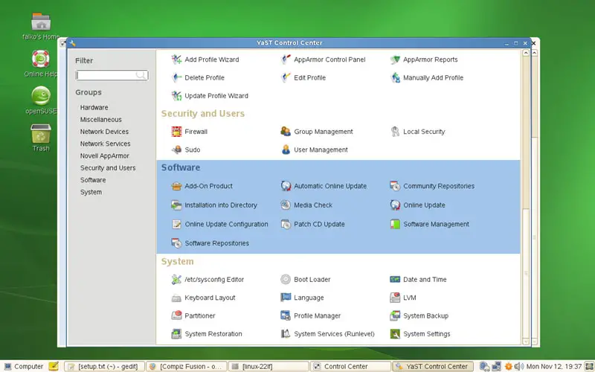Click the Online Update icon
Viewport: 595px width, 372px height.
pyautogui.click(x=395, y=205)
